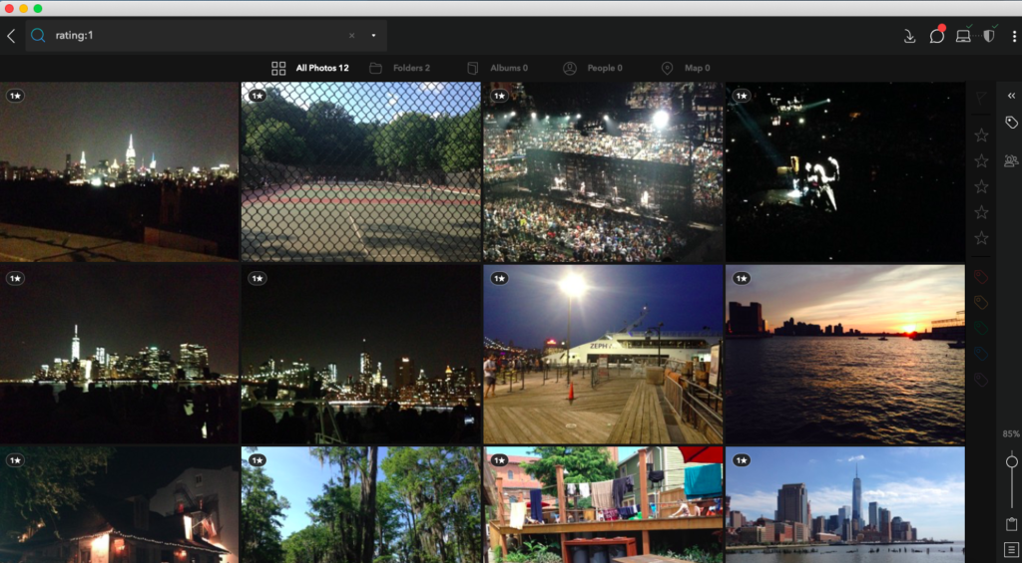The width and height of the screenshot is (1022, 563).
Task: Click the 1★ badge on daytime skyline photo
Action: [742, 460]
